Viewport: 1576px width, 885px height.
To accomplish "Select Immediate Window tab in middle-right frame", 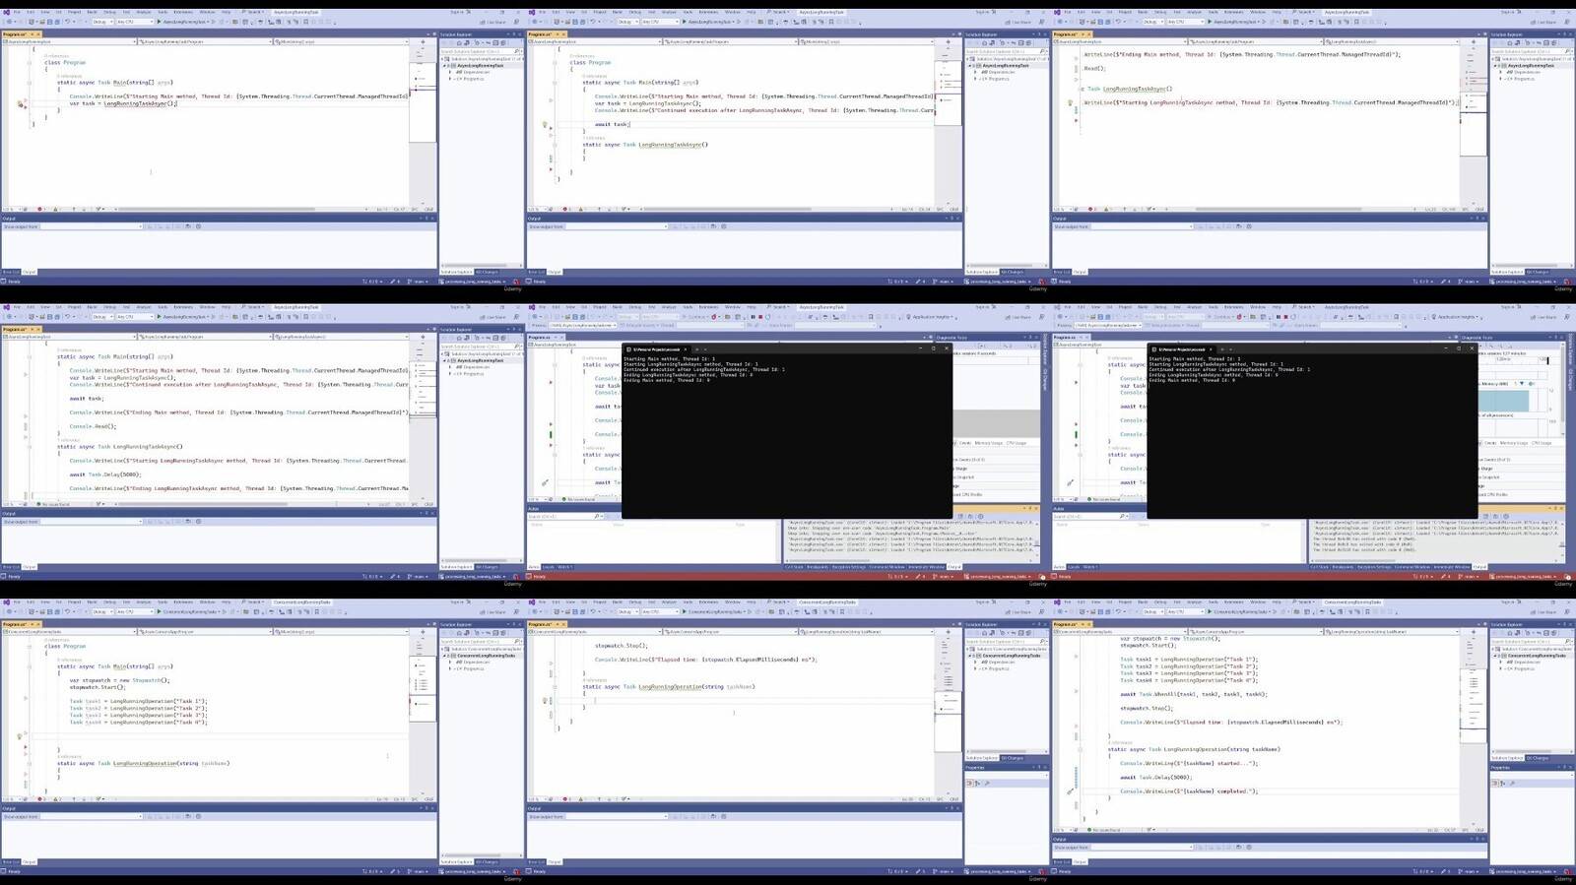I will tap(1454, 567).
